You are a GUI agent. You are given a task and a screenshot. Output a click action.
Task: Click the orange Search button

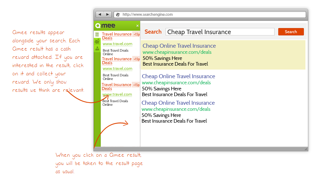click(291, 32)
